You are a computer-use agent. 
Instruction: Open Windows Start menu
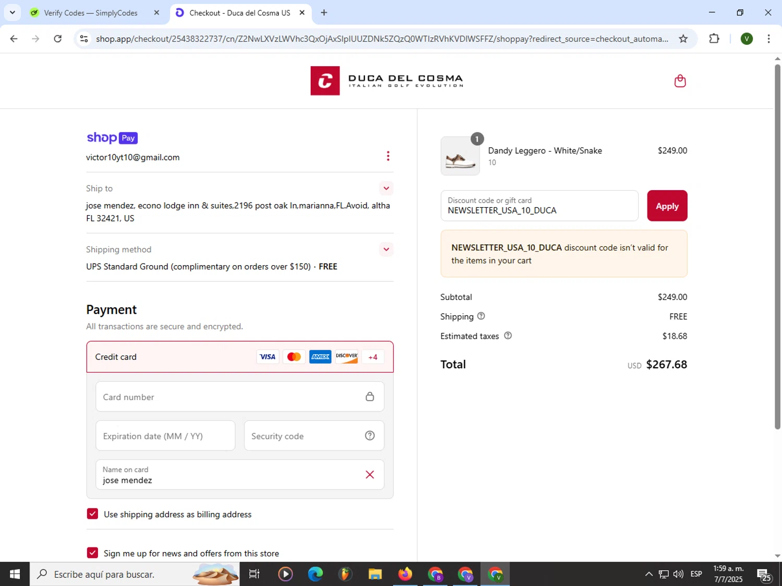[x=15, y=574]
